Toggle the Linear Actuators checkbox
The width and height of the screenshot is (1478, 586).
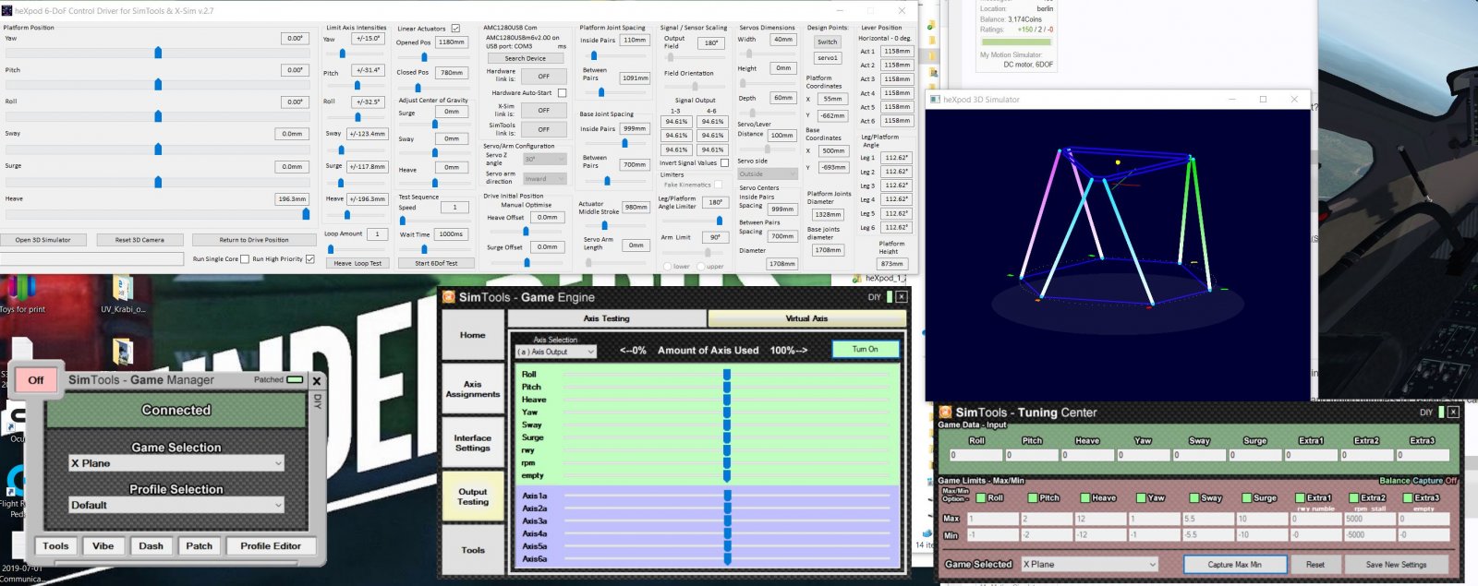(x=455, y=29)
